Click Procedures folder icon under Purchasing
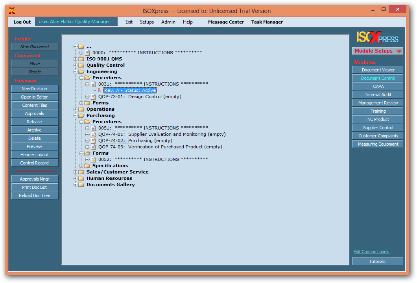The width and height of the screenshot is (417, 283). [87, 122]
